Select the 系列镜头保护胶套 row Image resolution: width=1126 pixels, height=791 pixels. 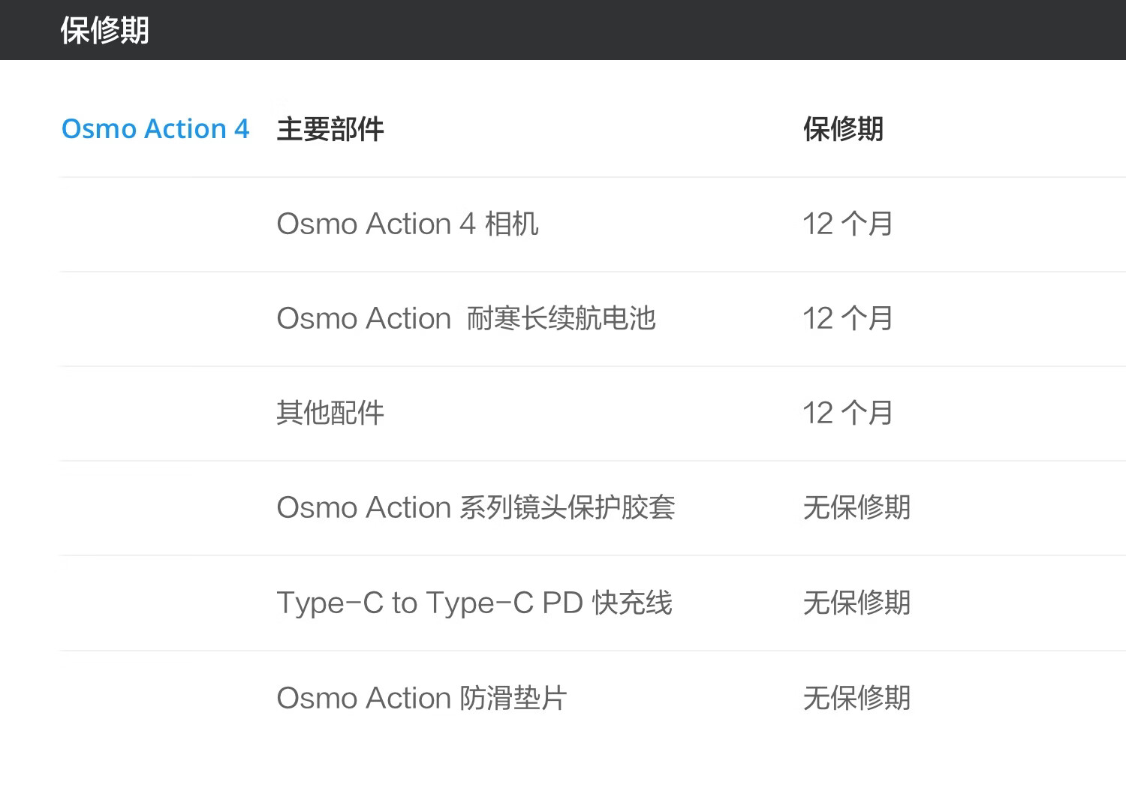(593, 508)
